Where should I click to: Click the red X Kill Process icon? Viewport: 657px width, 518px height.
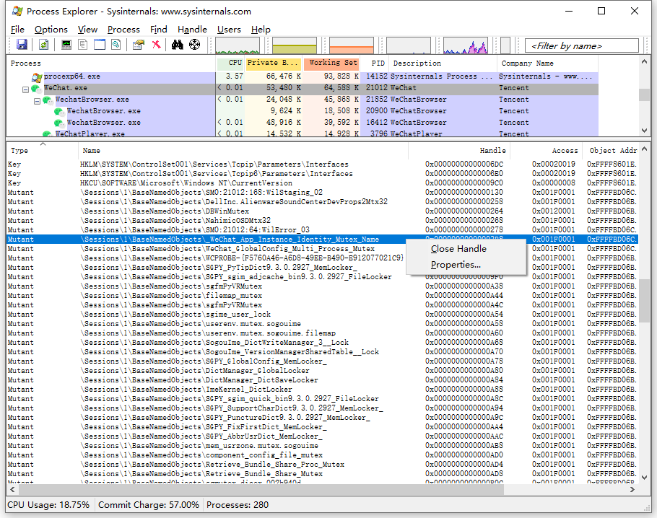(156, 45)
